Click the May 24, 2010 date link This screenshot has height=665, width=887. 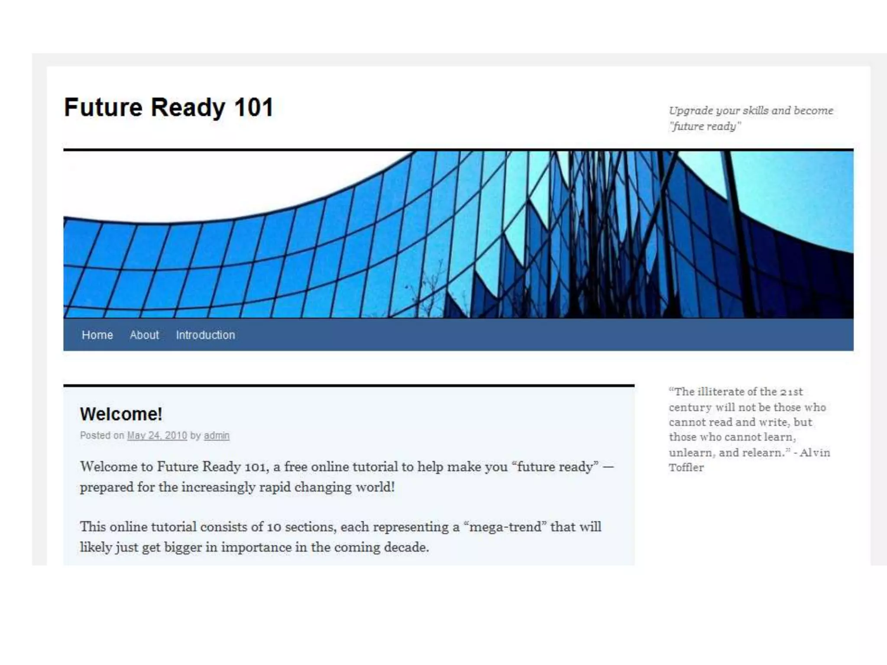click(x=157, y=436)
